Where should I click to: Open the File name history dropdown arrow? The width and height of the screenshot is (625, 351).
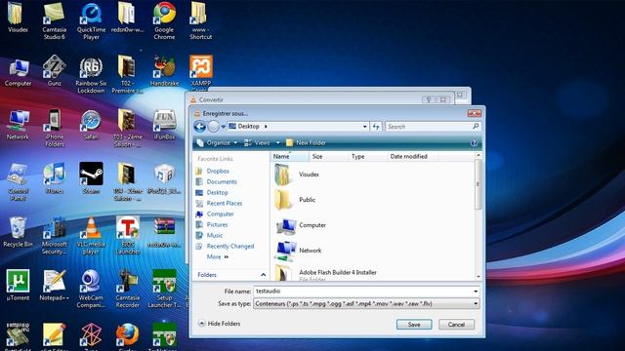tap(476, 292)
